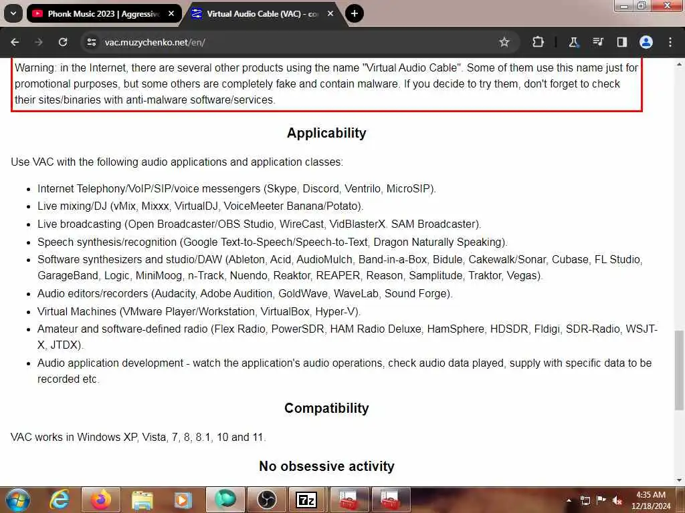Open media controls in toolbar
The width and height of the screenshot is (685, 513).
coord(597,42)
